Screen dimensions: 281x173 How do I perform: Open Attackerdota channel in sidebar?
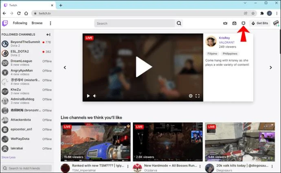point(26,120)
